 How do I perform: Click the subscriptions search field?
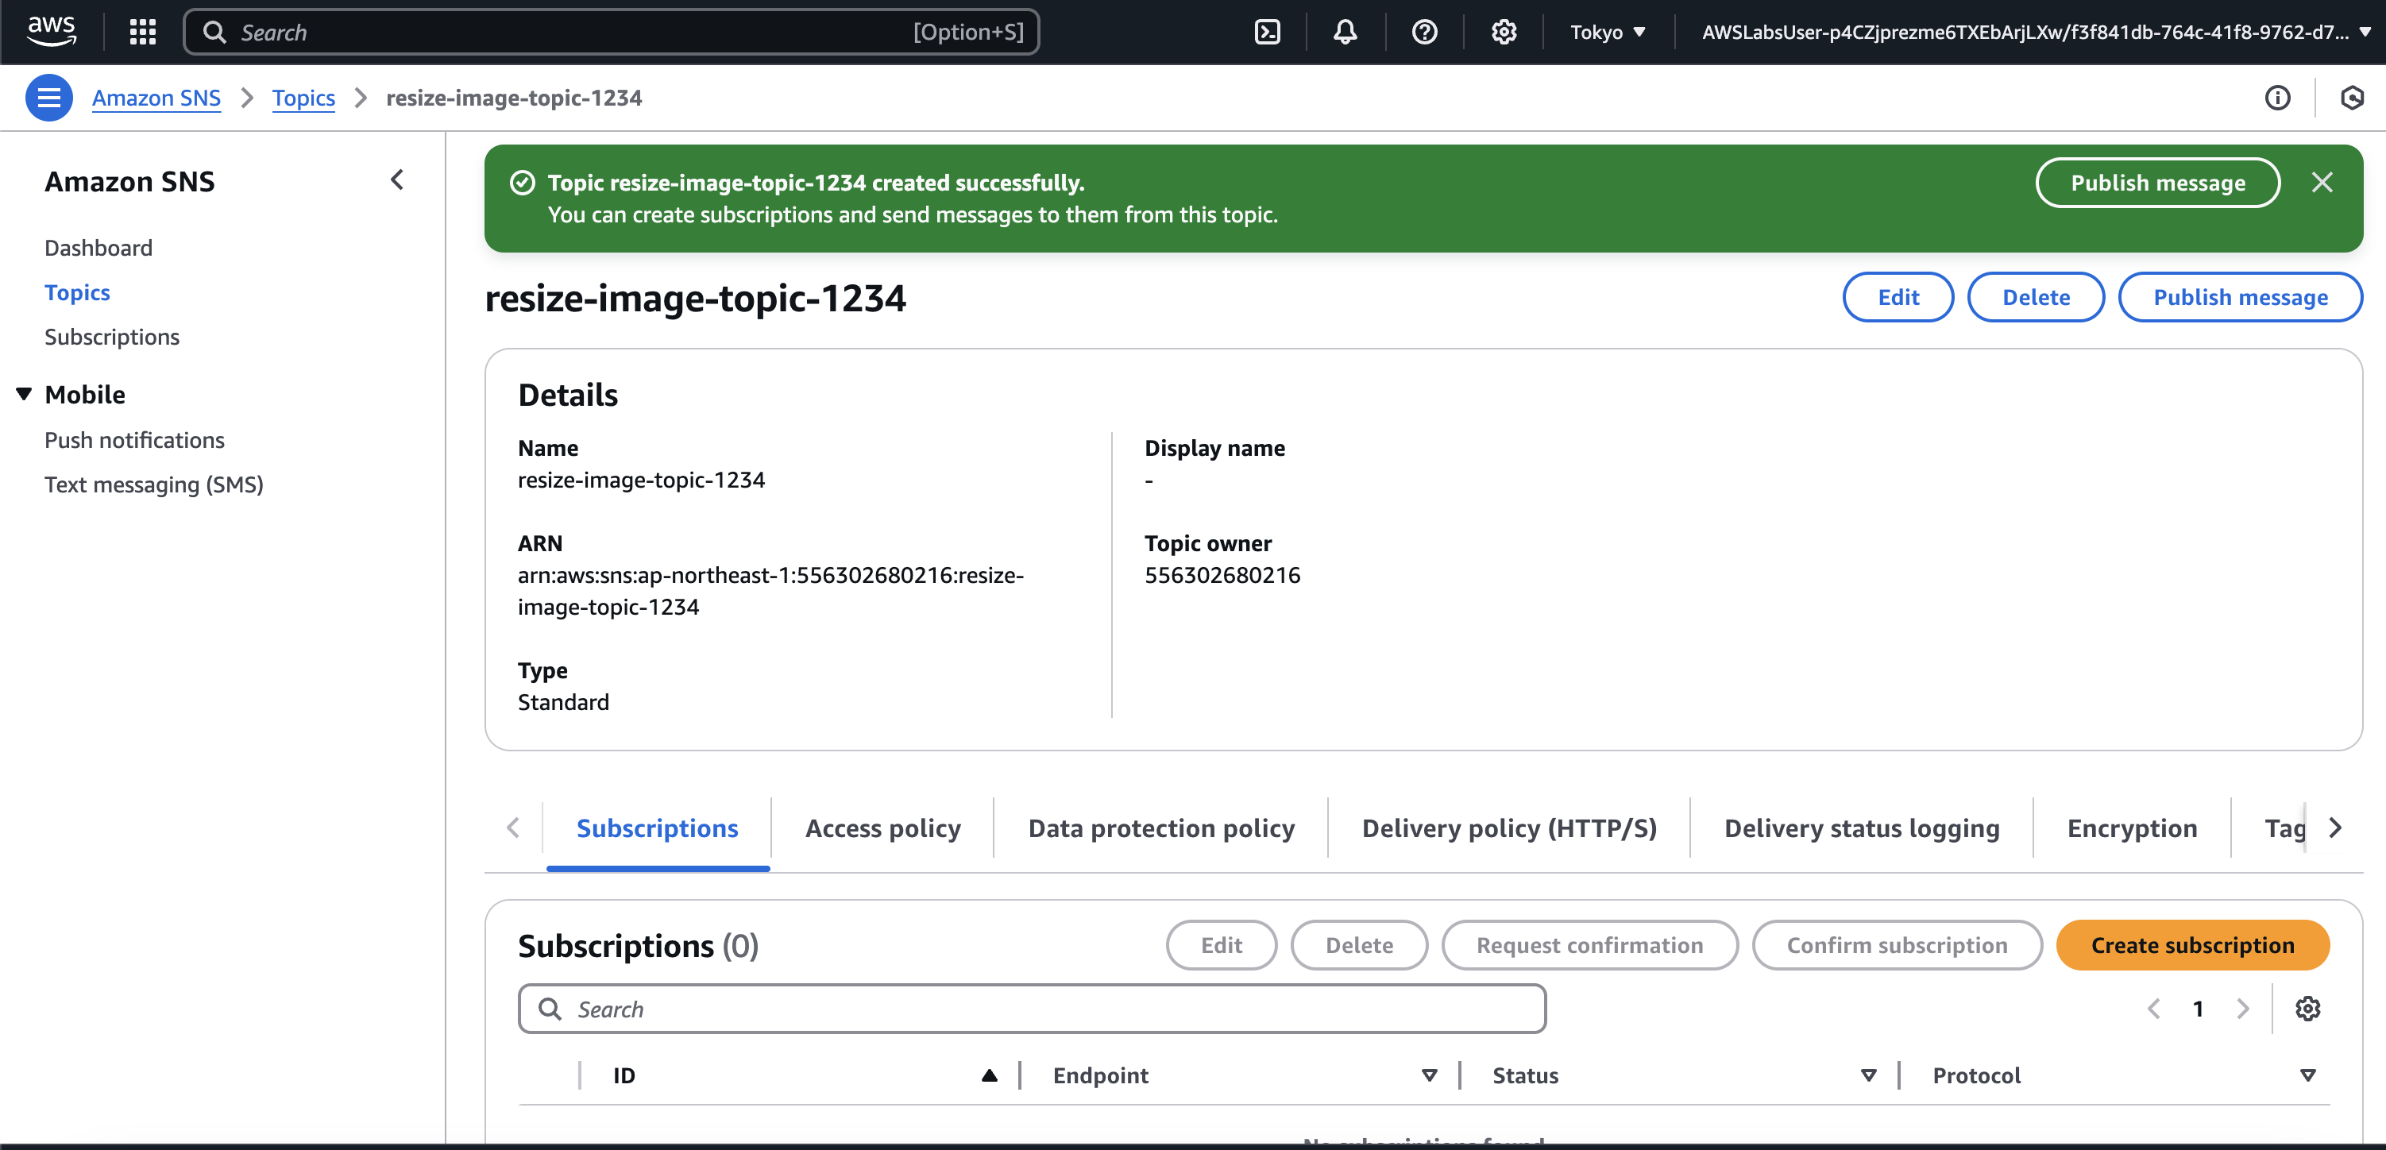1032,1009
